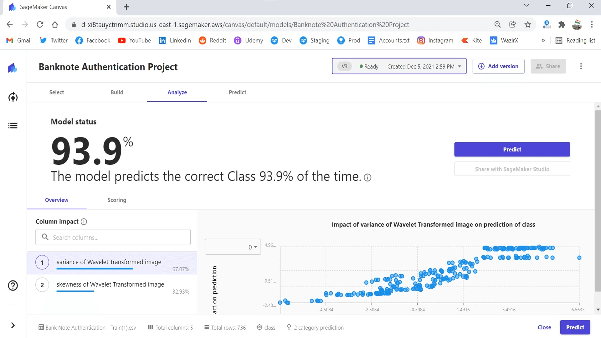Open Gmail from the bookmarks bar

tap(19, 40)
